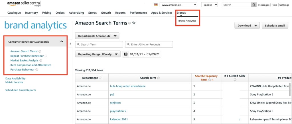Click info icon beside Repeat Purchase Behaviour
The image size is (292, 124).
(x=46, y=56)
